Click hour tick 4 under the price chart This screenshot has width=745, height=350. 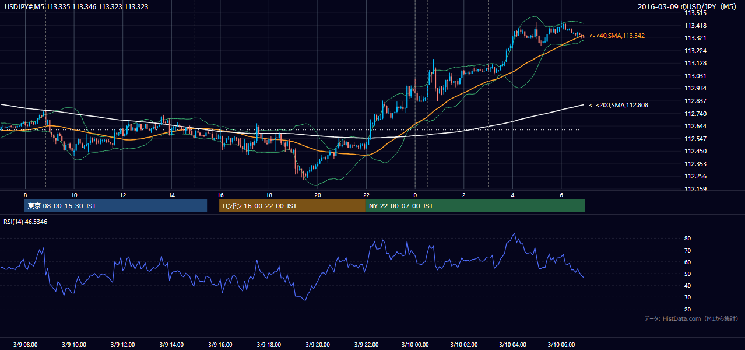point(512,195)
